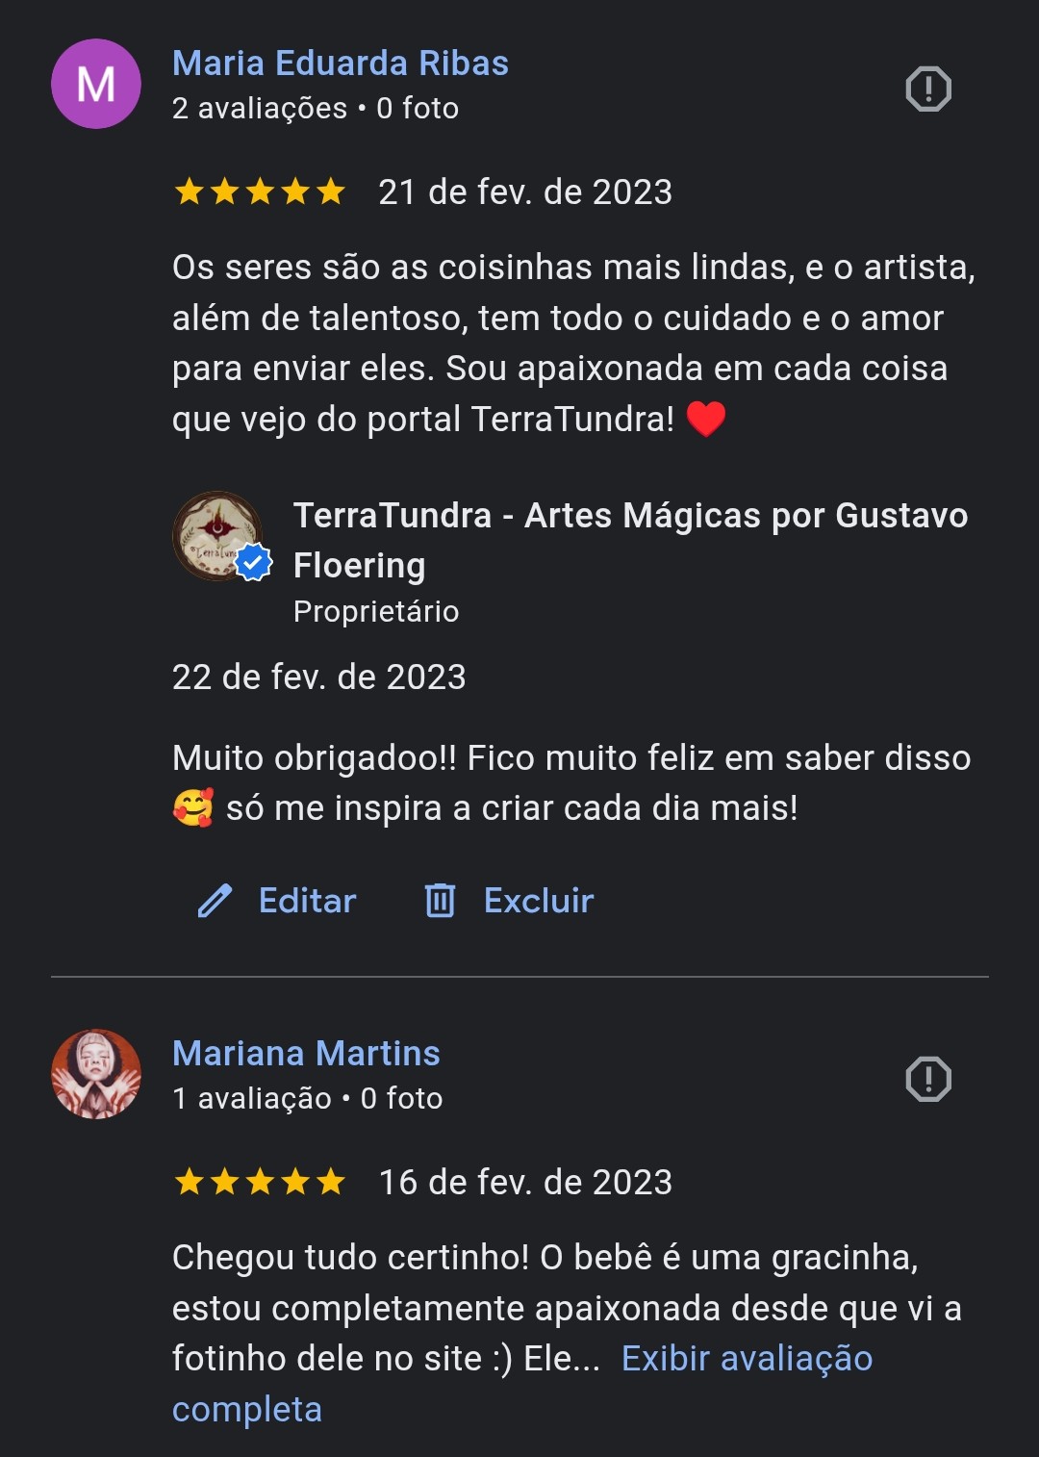1039x1457 pixels.
Task: Tap the five stars on Maria's review
Action: (260, 192)
